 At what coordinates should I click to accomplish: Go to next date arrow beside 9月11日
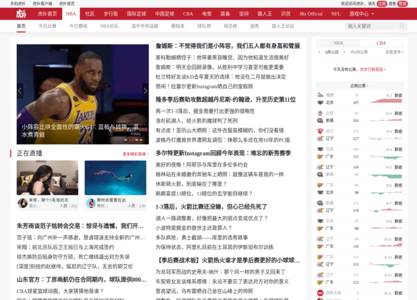pos(345,52)
